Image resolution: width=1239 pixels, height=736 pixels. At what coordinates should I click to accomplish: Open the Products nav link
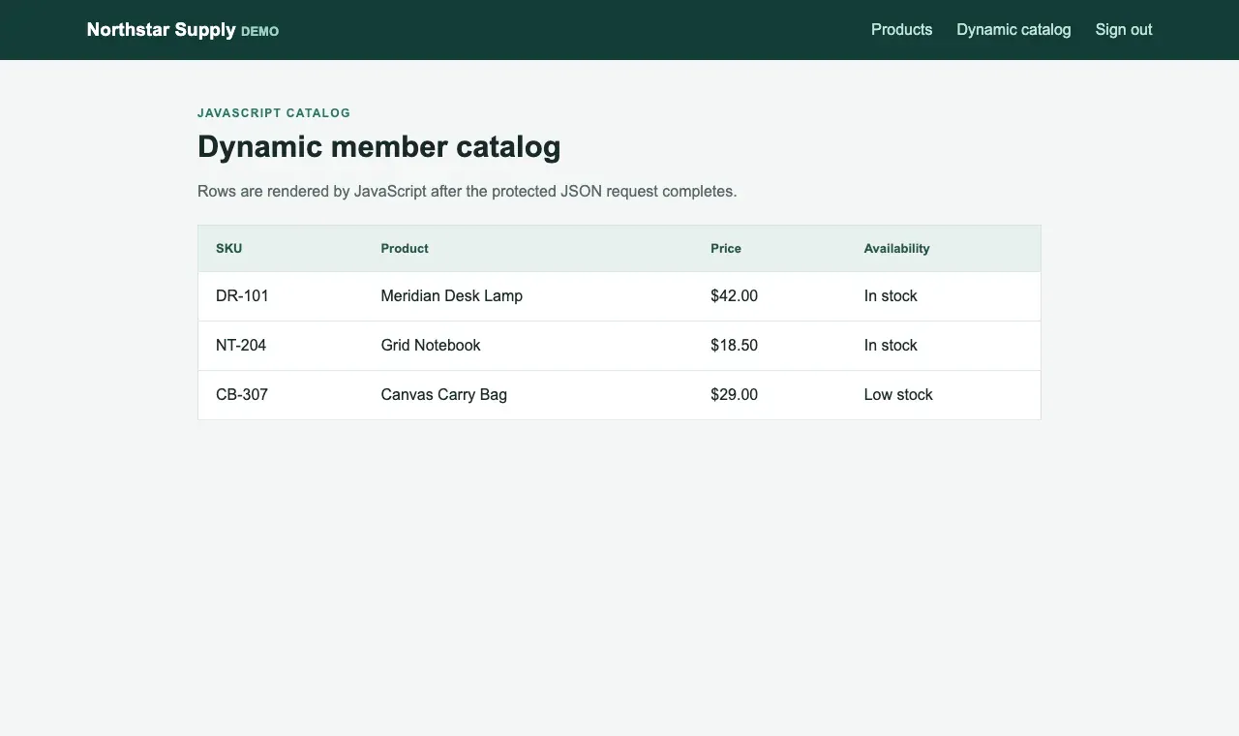901,30
